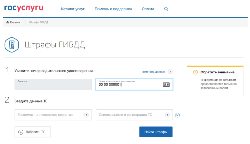
Task: Click the warning exclamation icon
Action: click(x=195, y=72)
